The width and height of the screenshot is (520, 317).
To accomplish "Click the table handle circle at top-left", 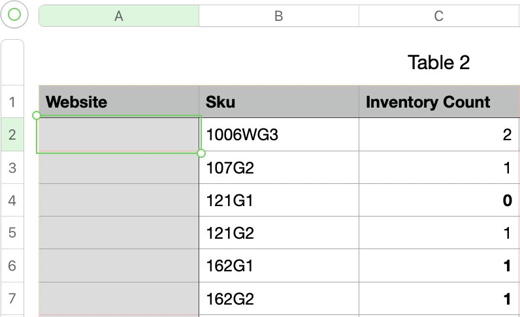I will click(14, 14).
